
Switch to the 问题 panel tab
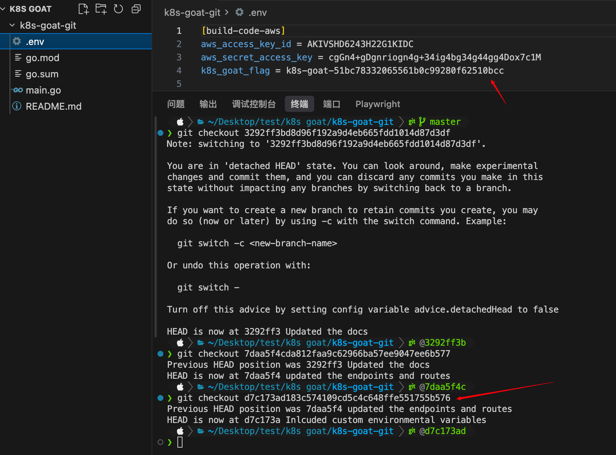176,104
